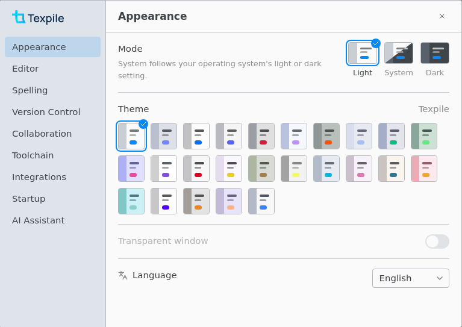
Task: Click the Texpile theme name label
Action: [434, 109]
